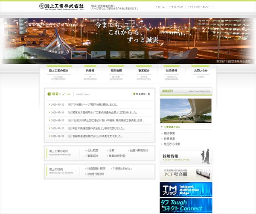Open news 「IR情報」ページ「開示情報」更新しました
This screenshot has width=256, height=214.
point(95,104)
